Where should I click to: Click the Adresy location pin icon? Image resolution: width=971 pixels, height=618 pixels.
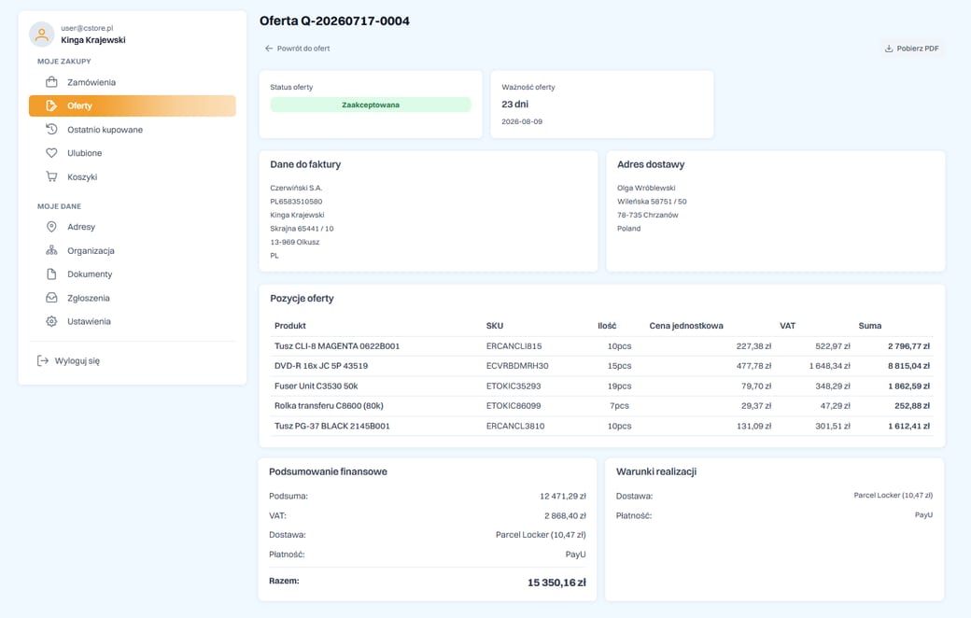(51, 227)
